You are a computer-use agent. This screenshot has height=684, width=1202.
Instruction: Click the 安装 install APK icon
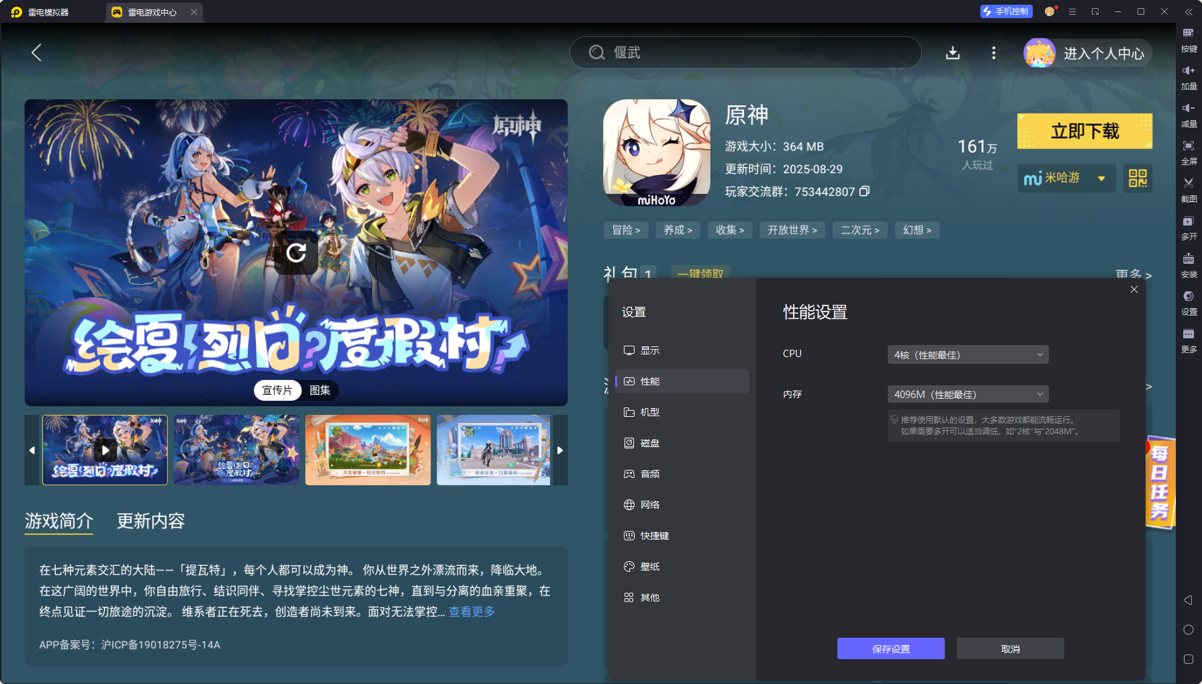point(1189,265)
